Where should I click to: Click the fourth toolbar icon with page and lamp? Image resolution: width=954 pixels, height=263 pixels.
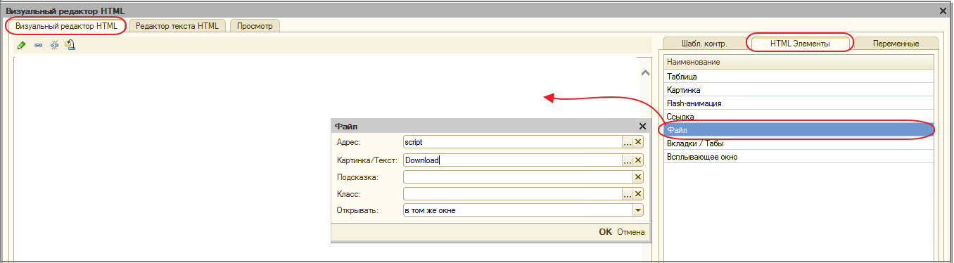click(x=70, y=44)
